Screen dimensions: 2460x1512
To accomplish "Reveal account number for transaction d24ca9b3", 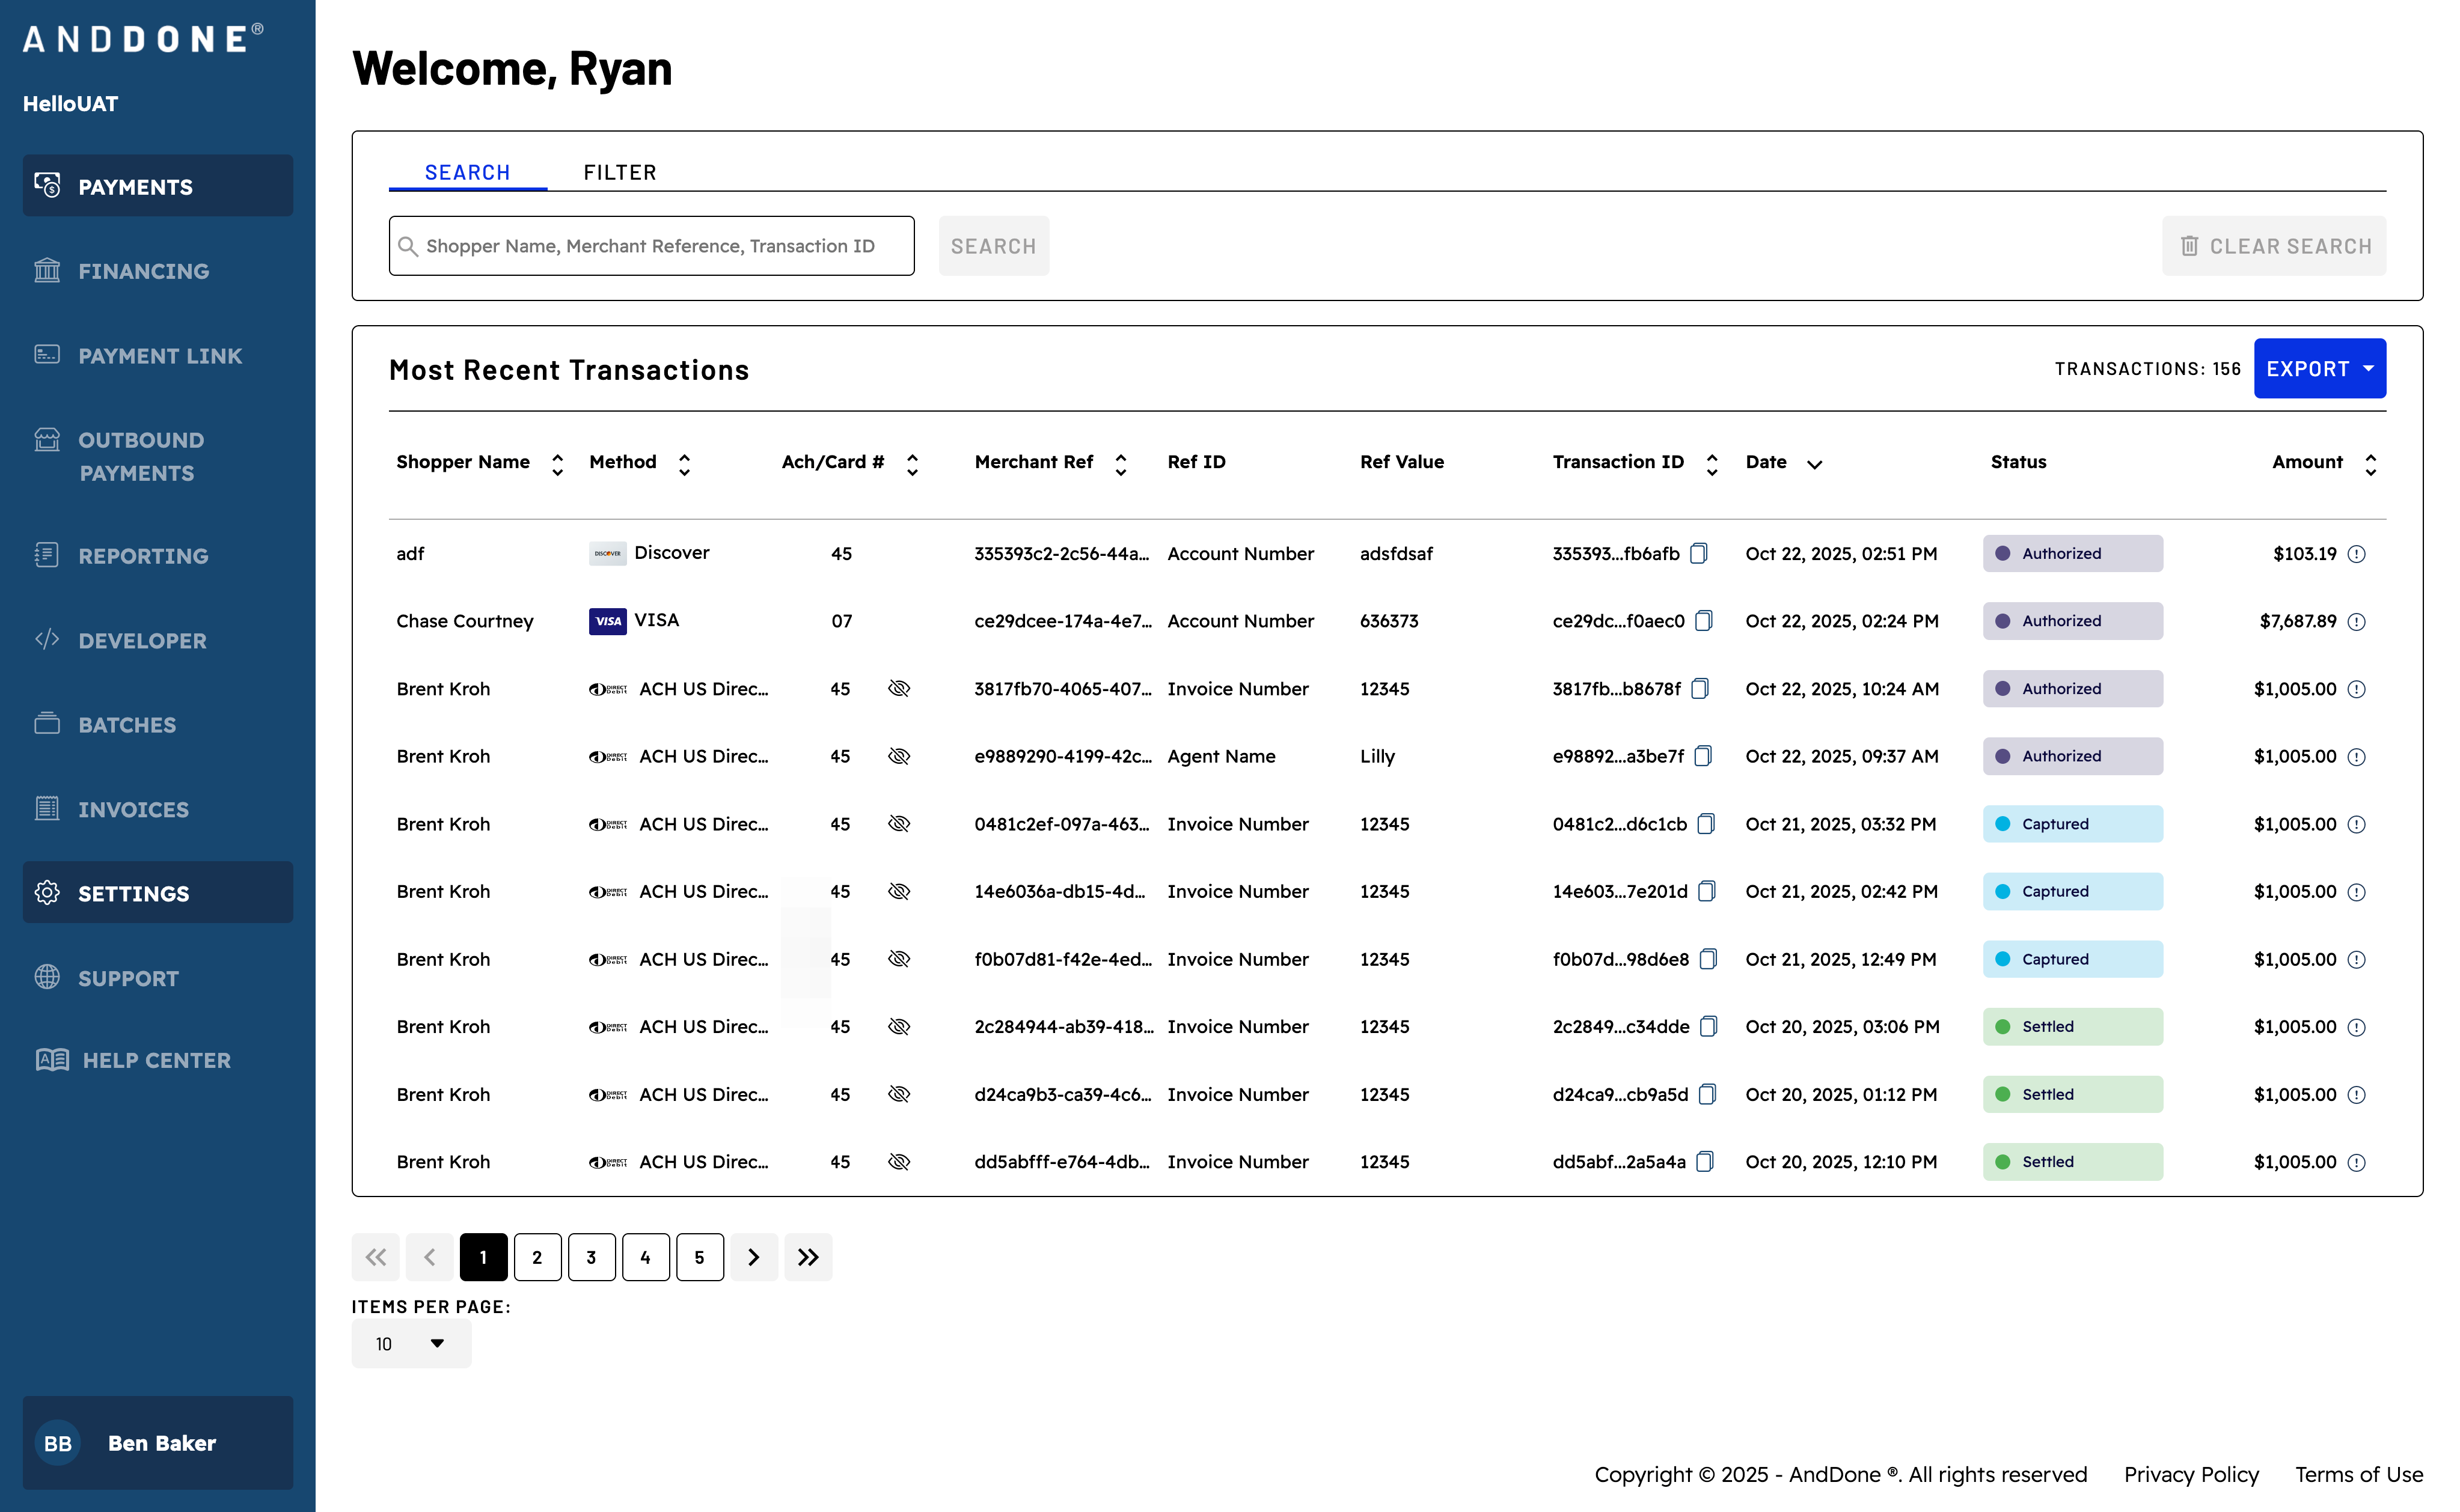I will [898, 1094].
